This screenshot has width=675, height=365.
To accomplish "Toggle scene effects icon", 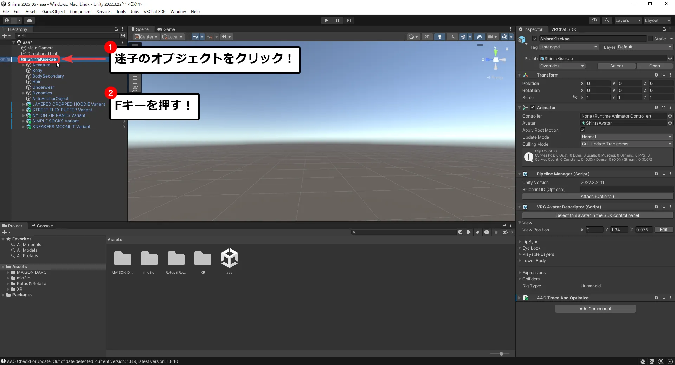I will 463,37.
